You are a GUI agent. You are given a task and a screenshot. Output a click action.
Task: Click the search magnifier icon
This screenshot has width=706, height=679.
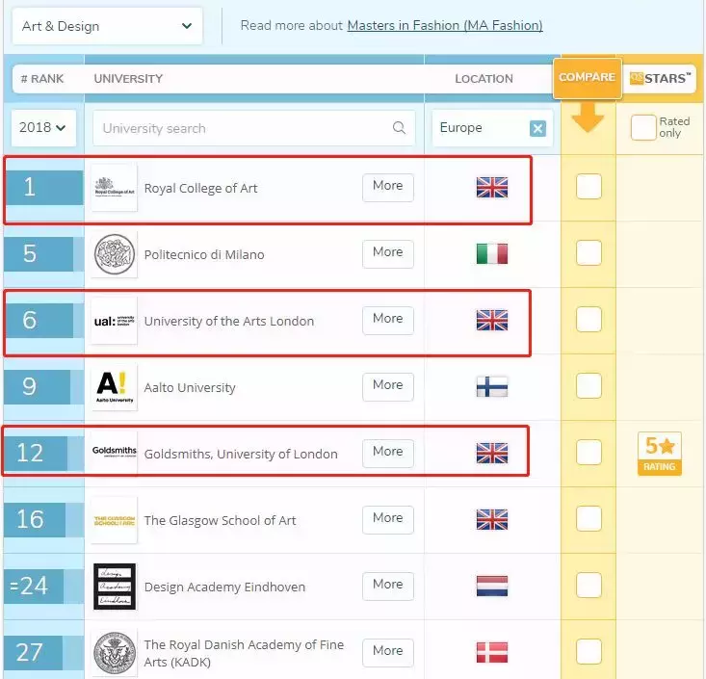399,127
